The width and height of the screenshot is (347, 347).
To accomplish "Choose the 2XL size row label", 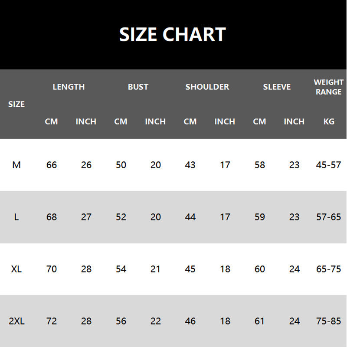I will (x=16, y=321).
